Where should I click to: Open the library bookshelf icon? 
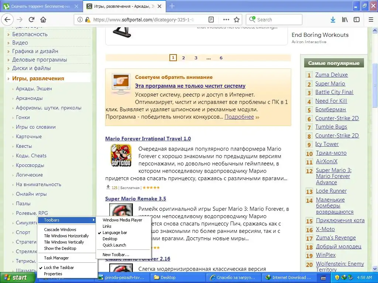click(345, 20)
